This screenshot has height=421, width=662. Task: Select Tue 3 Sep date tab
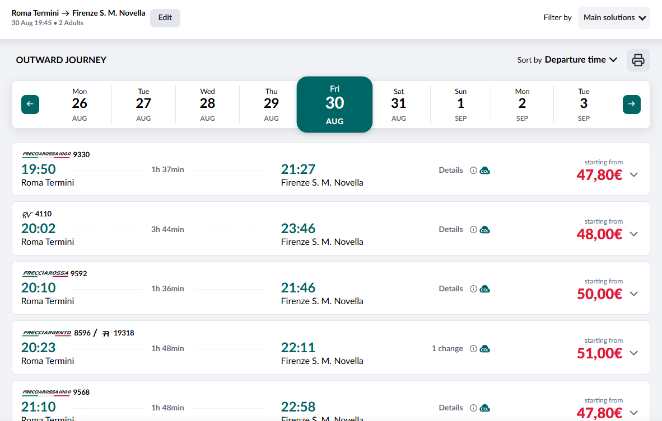point(584,105)
